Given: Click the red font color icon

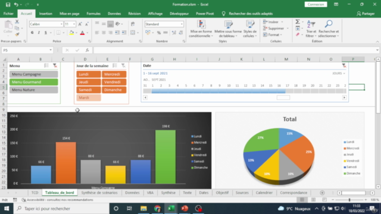Looking at the screenshot, I should 82,33.
